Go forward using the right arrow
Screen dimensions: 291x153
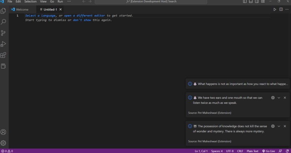pos(90,1)
